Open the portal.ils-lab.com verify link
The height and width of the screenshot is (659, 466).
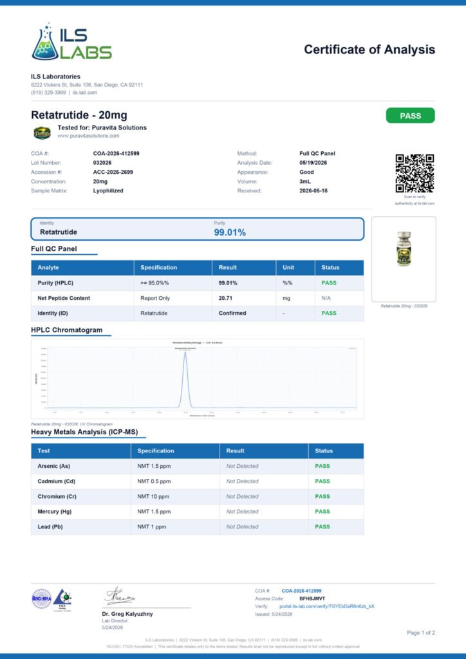(x=327, y=606)
